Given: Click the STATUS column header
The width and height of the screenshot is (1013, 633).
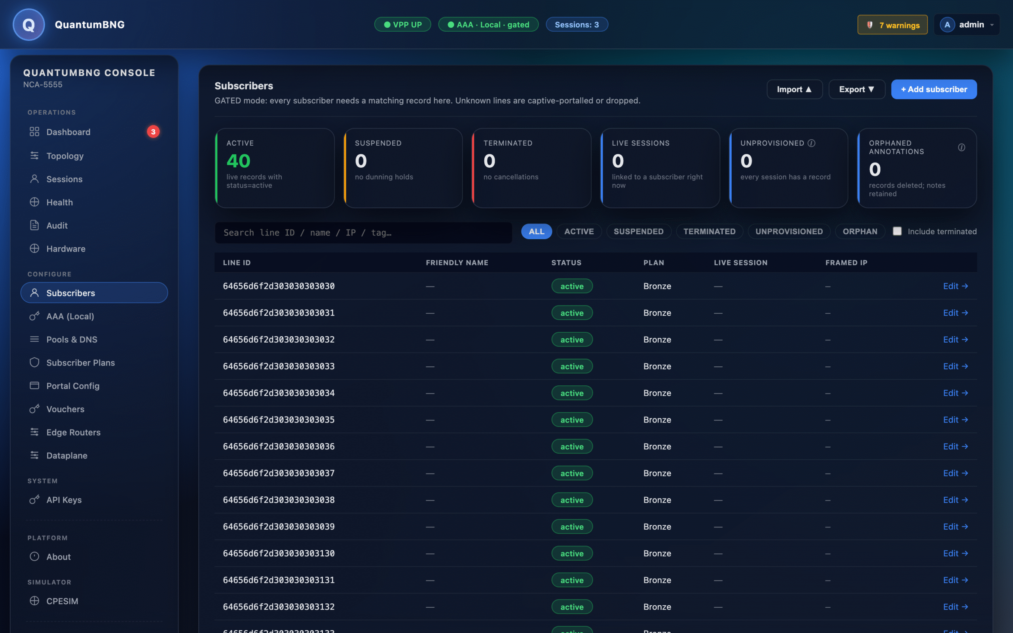Looking at the screenshot, I should [x=566, y=262].
